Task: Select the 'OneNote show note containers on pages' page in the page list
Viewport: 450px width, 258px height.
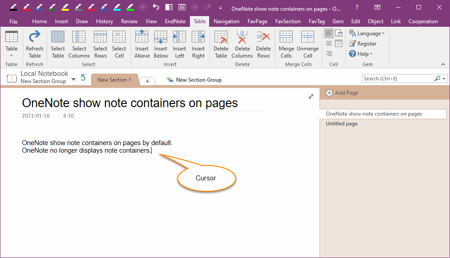Action: pyautogui.click(x=383, y=114)
